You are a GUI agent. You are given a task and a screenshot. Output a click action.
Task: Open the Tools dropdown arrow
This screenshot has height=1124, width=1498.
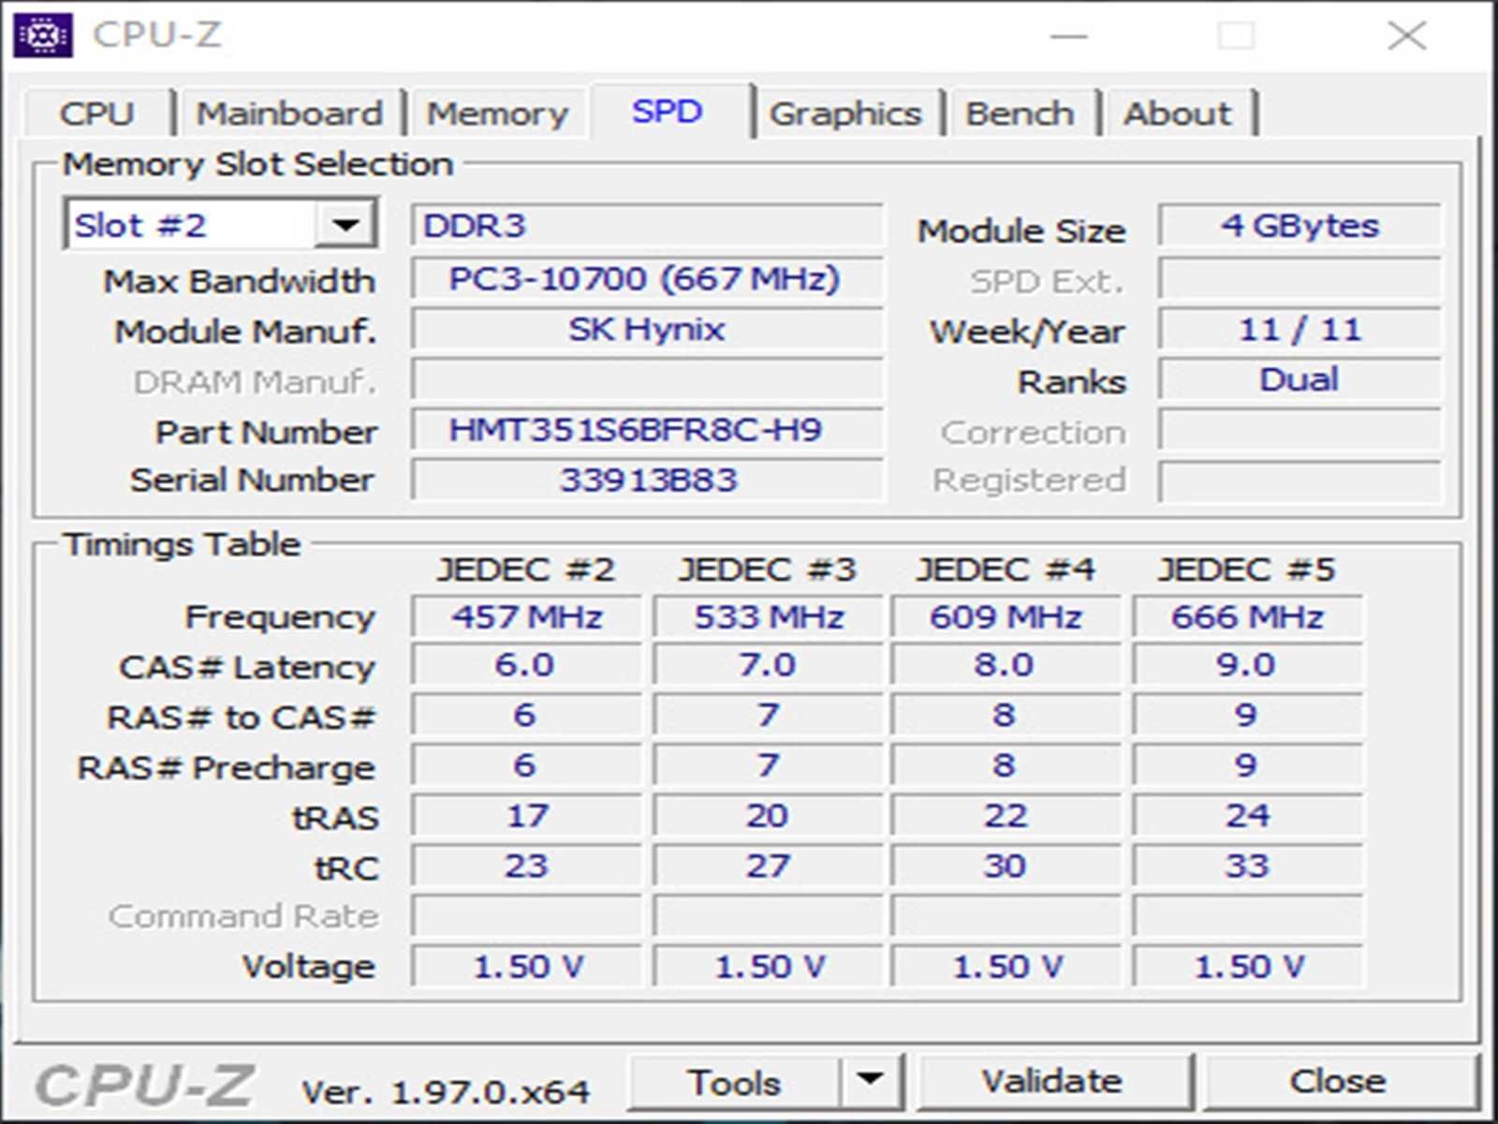[871, 1082]
